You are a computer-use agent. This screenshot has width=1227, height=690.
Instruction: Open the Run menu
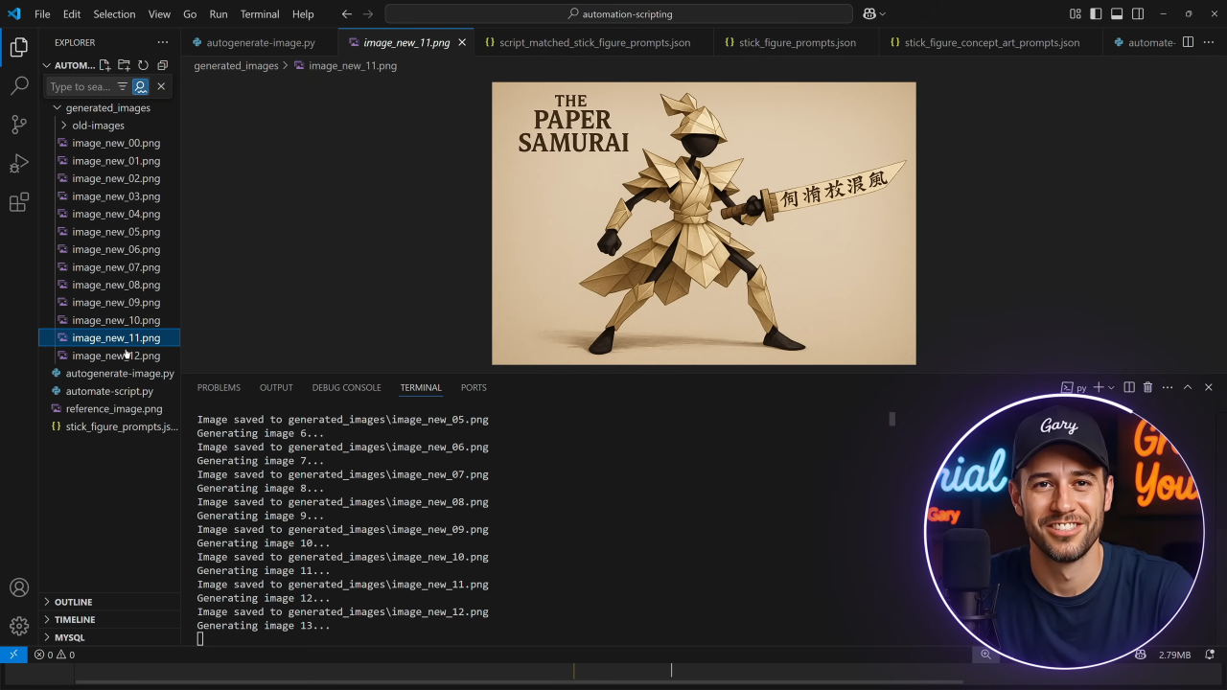click(219, 14)
